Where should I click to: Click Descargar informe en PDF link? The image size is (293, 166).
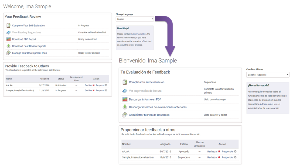pos(145,99)
